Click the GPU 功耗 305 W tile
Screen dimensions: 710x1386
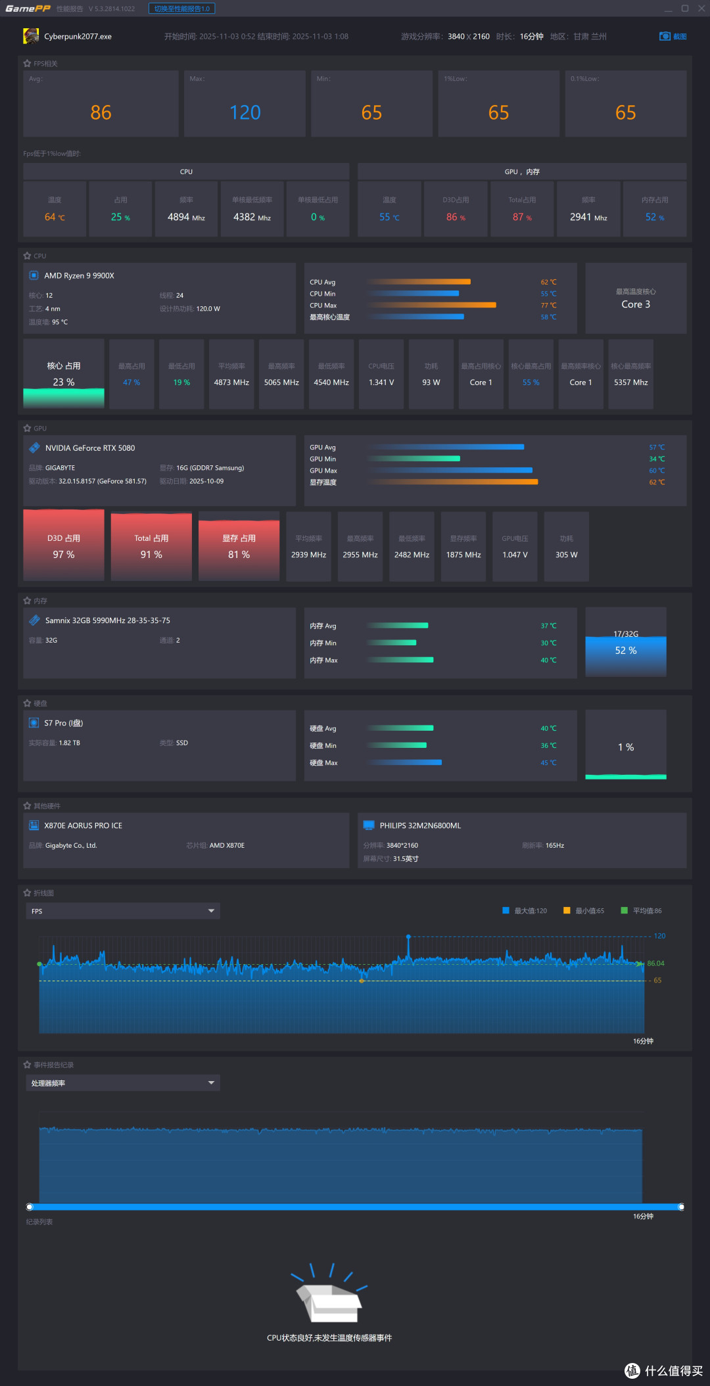click(x=567, y=546)
